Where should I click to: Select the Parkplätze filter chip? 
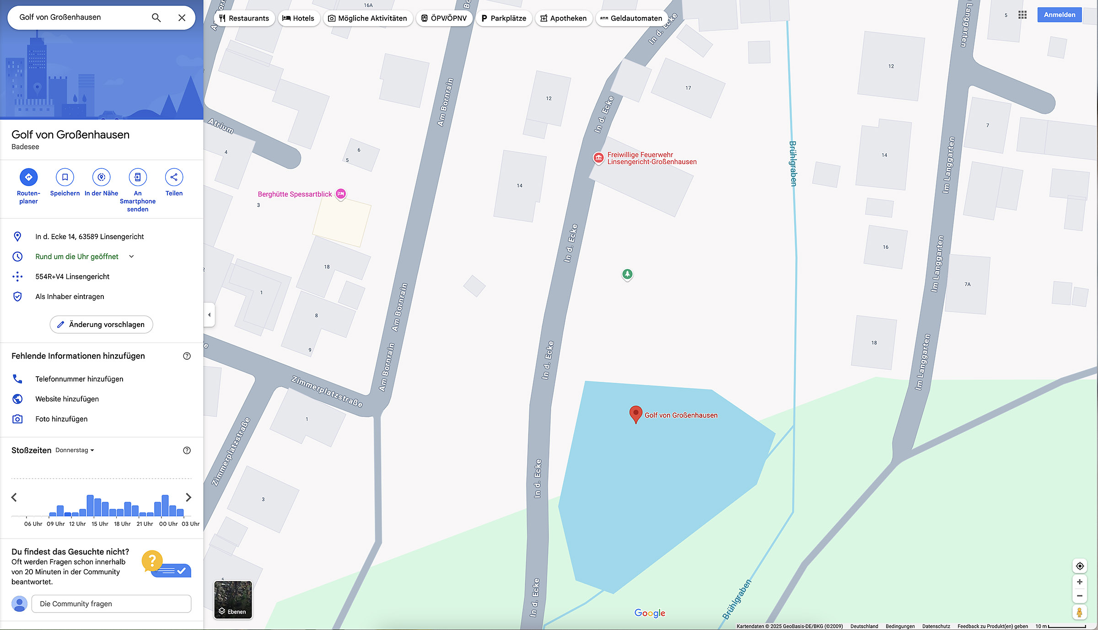click(504, 18)
